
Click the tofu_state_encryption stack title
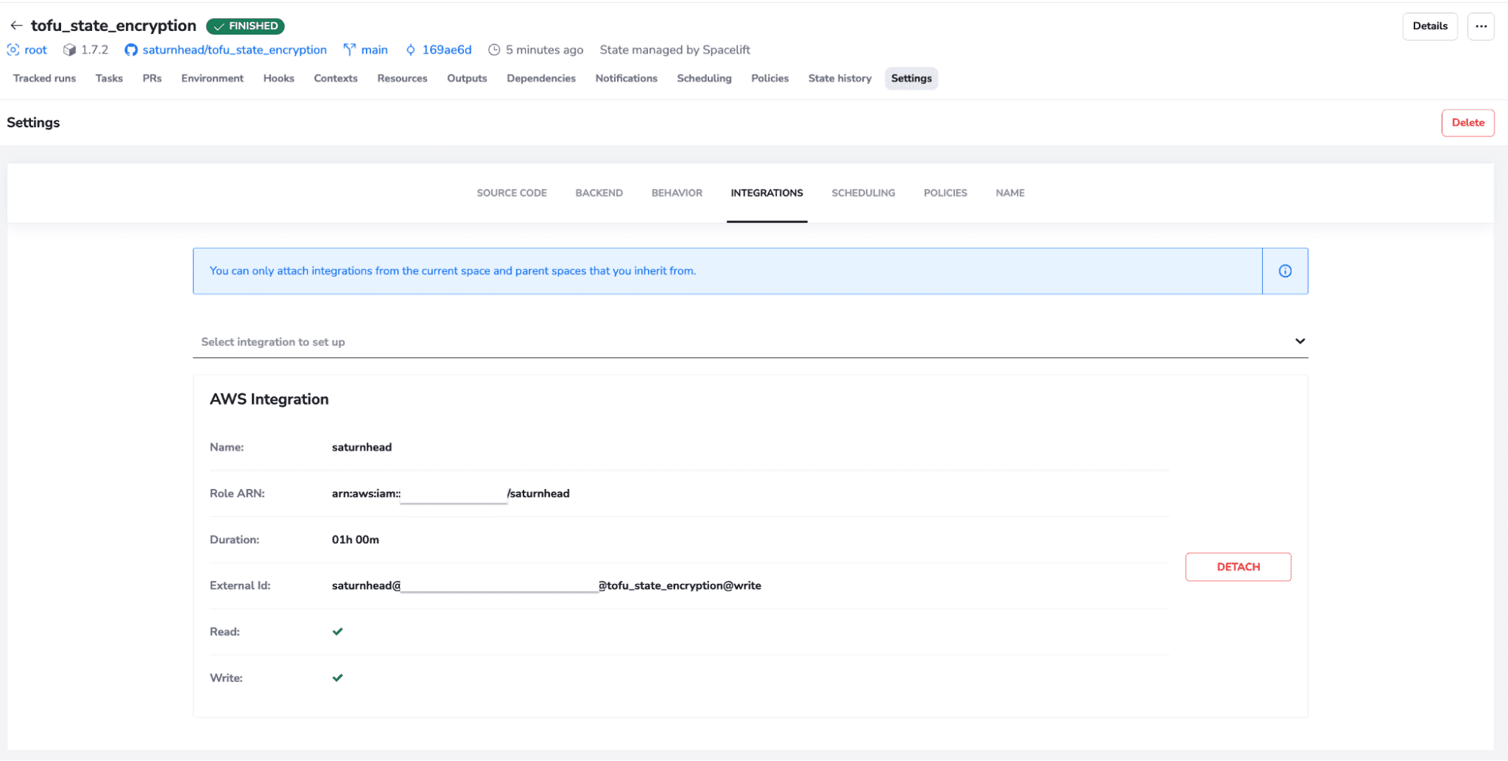pos(114,26)
